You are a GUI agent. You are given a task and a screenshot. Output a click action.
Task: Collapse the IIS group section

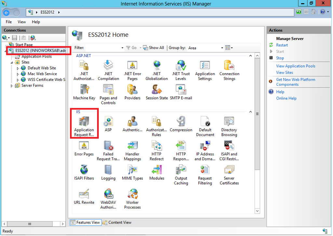251,112
